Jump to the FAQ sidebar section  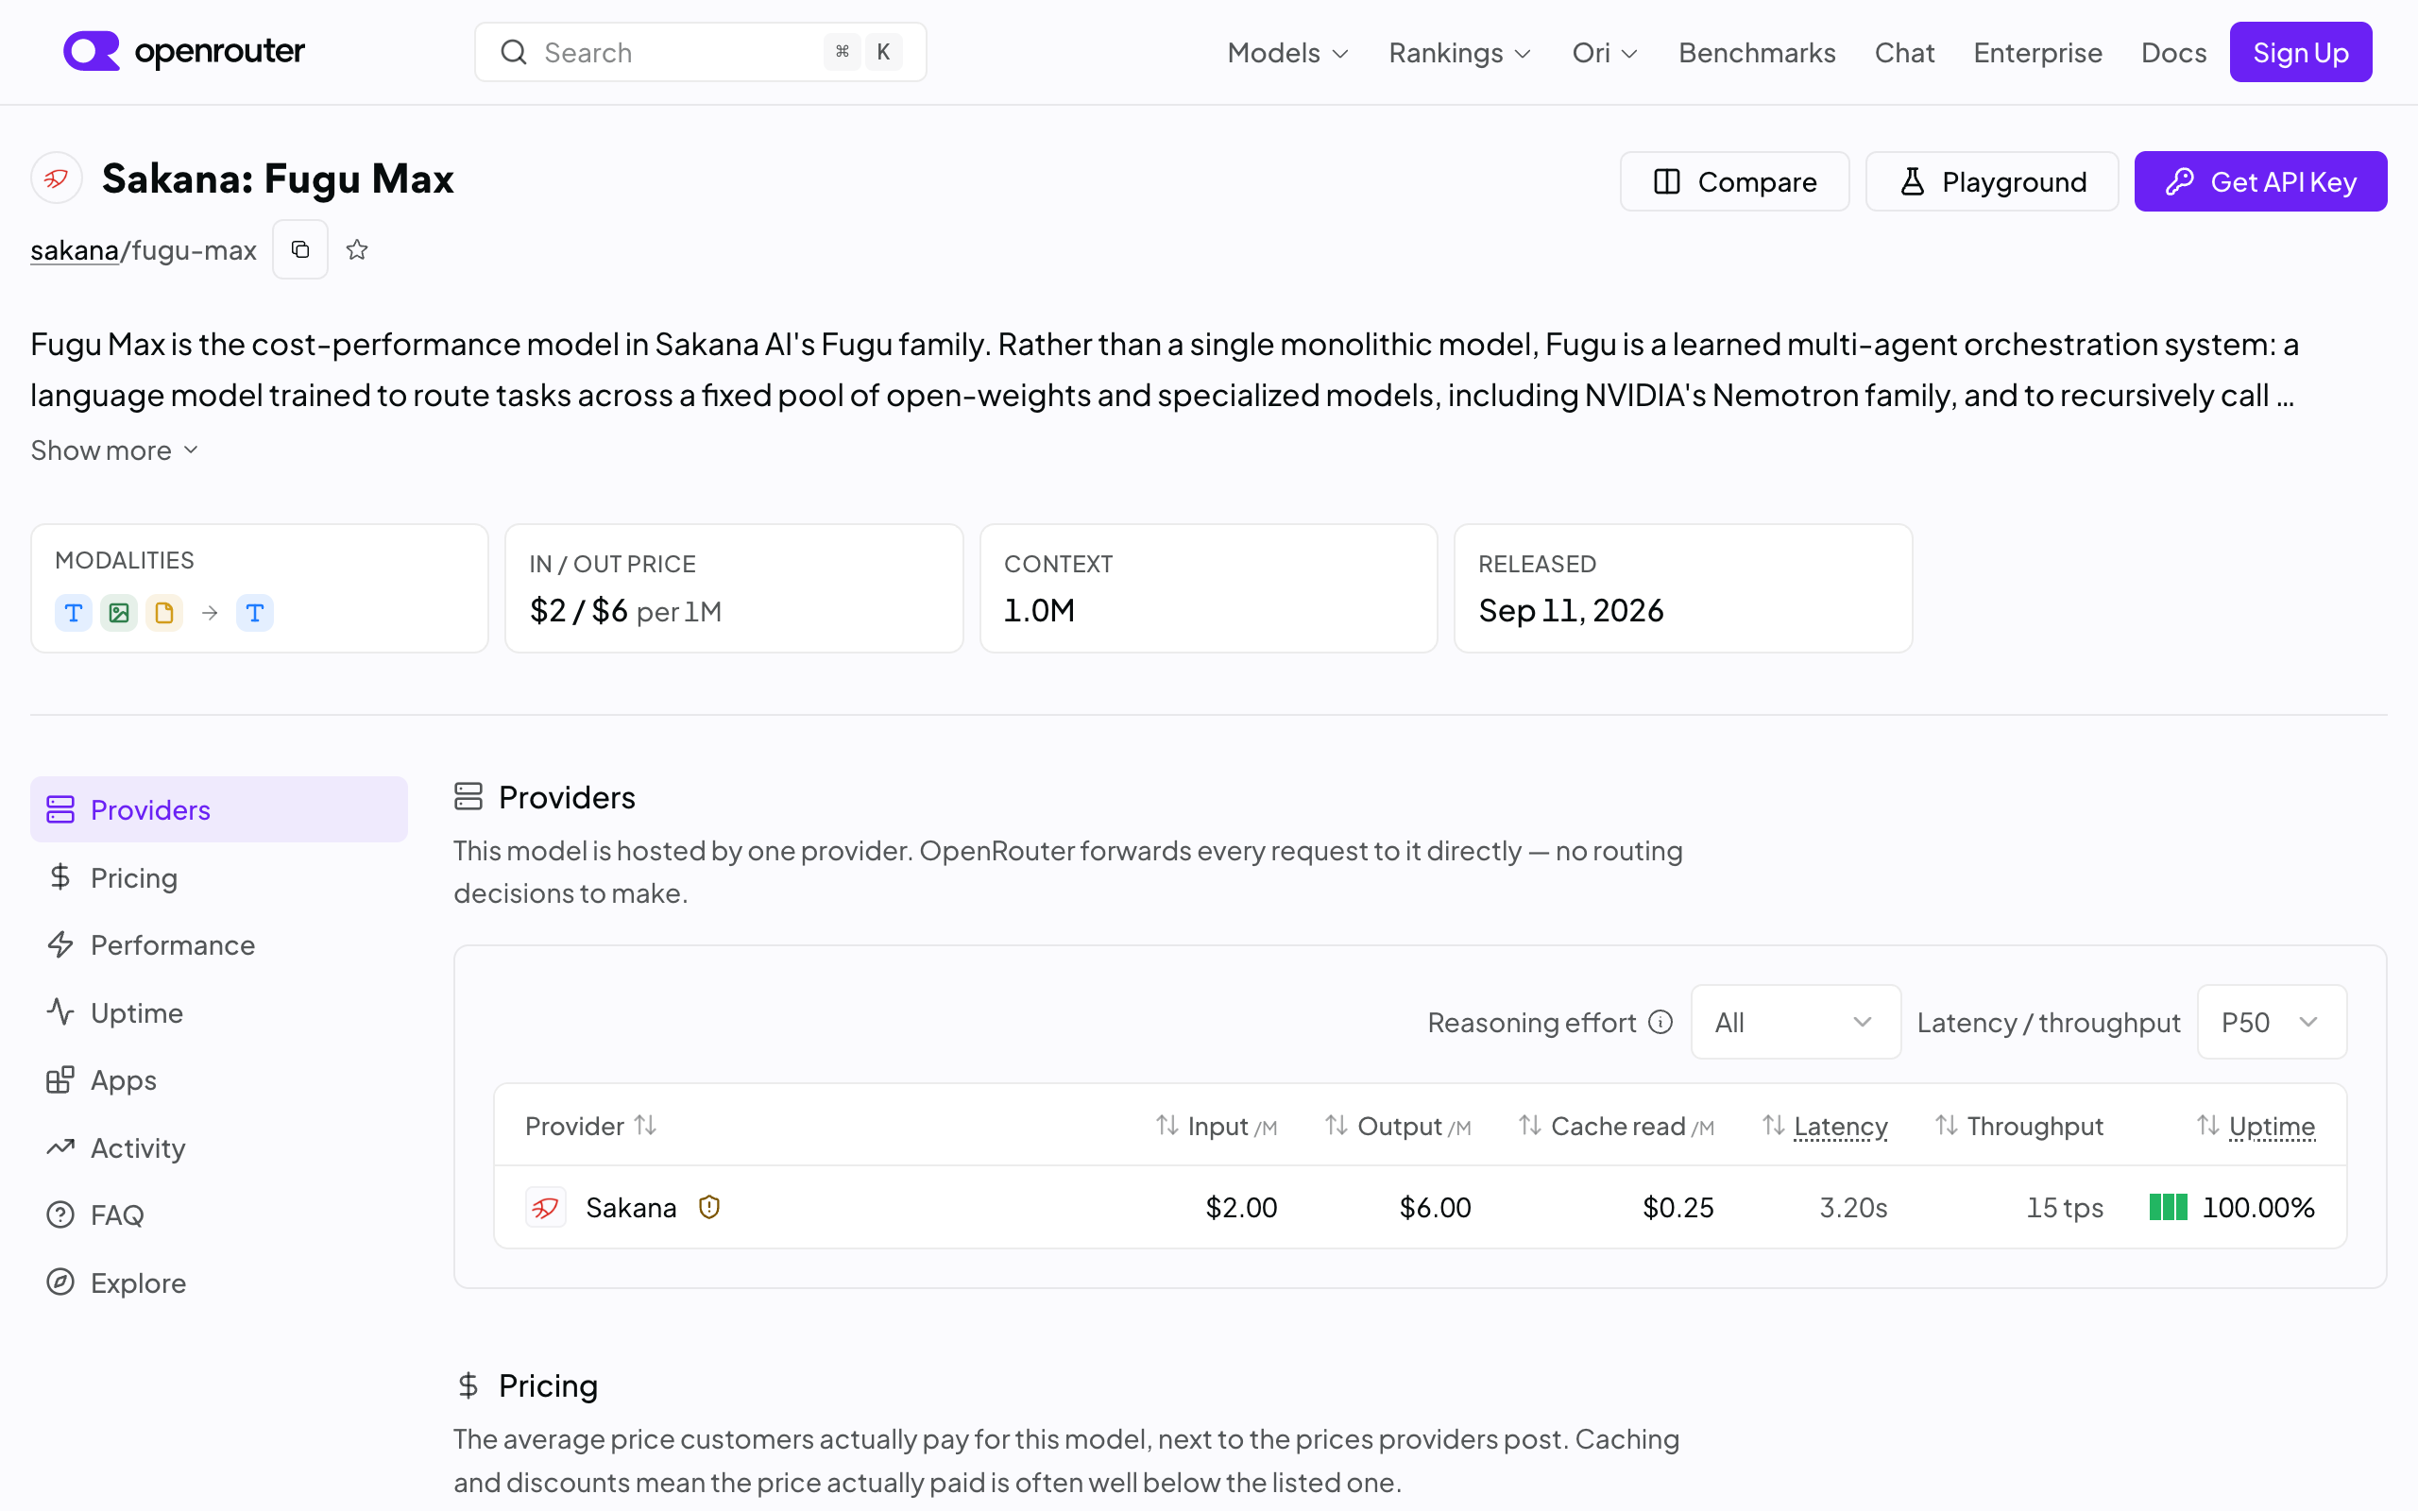click(219, 1214)
